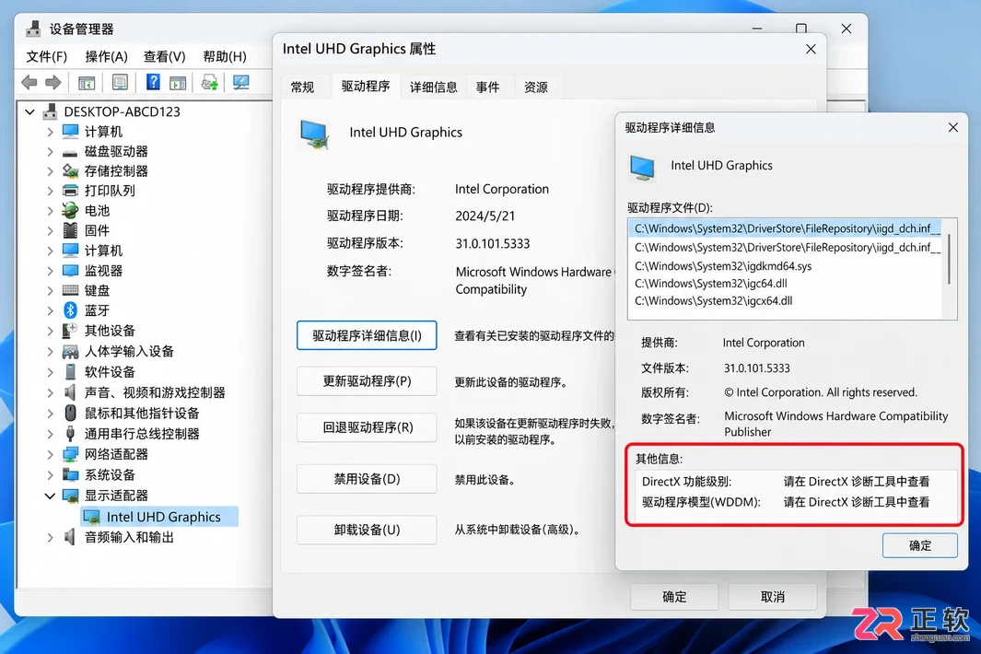Switch to the 资源 tab
The height and width of the screenshot is (654, 981).
point(535,87)
